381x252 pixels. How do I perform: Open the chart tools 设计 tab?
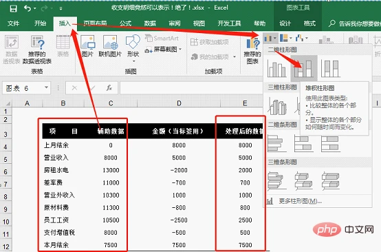285,23
